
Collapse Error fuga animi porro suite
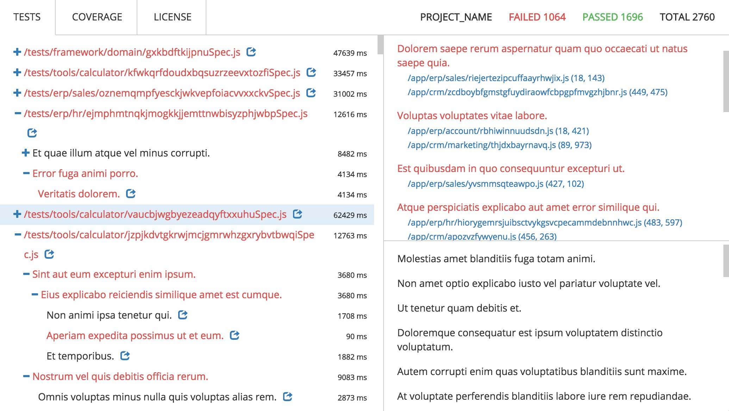pos(26,173)
